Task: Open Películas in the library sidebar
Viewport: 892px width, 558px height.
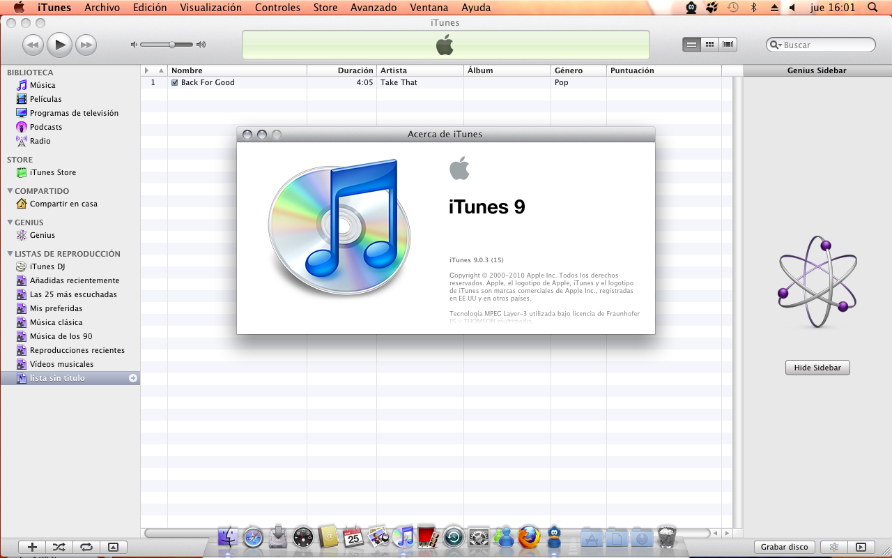Action: [x=70, y=99]
